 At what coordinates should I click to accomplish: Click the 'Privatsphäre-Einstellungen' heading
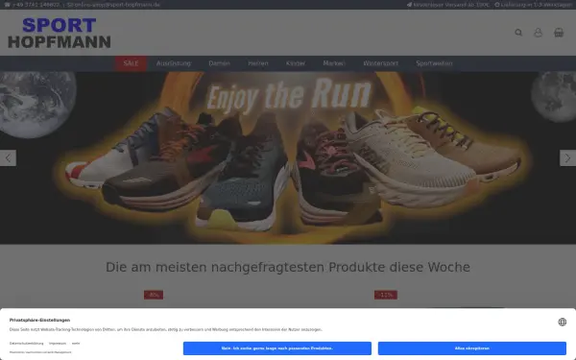39,320
